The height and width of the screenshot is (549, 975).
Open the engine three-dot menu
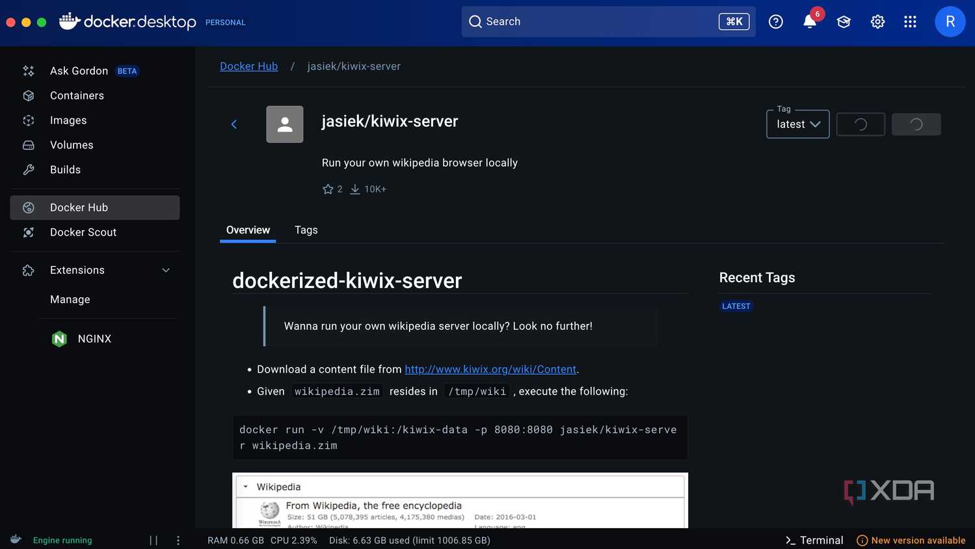point(178,541)
